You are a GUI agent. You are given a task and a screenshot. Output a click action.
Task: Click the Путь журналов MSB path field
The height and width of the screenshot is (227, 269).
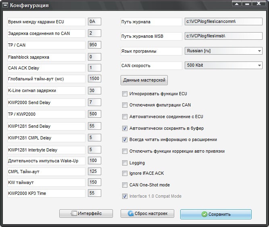(x=223, y=36)
